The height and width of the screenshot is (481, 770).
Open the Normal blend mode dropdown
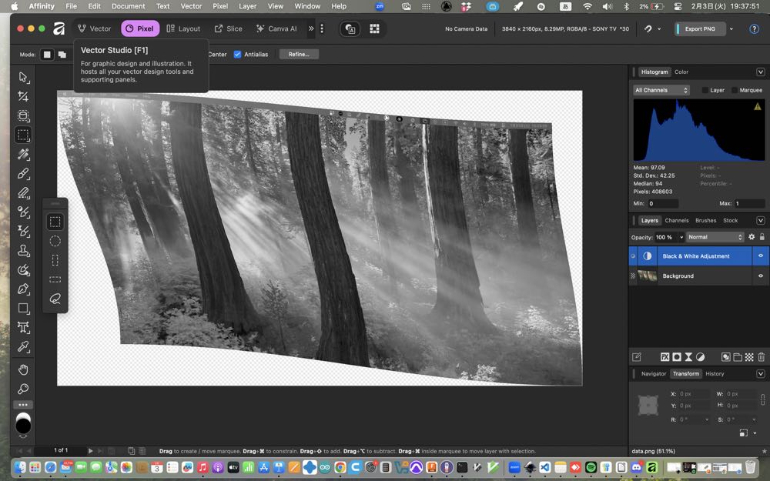click(x=715, y=237)
